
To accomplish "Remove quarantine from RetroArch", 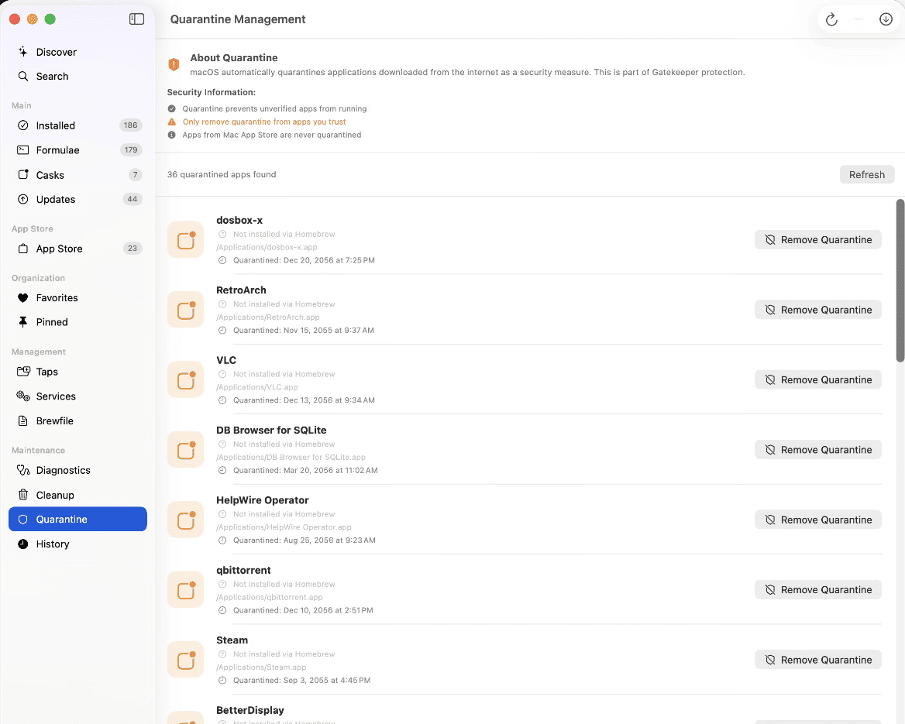I will click(817, 310).
